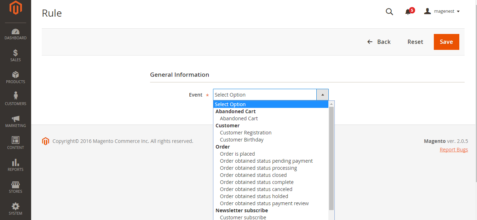Click the Magento logo in the sidebar
Screen dimensions: 477x220
tap(16, 8)
